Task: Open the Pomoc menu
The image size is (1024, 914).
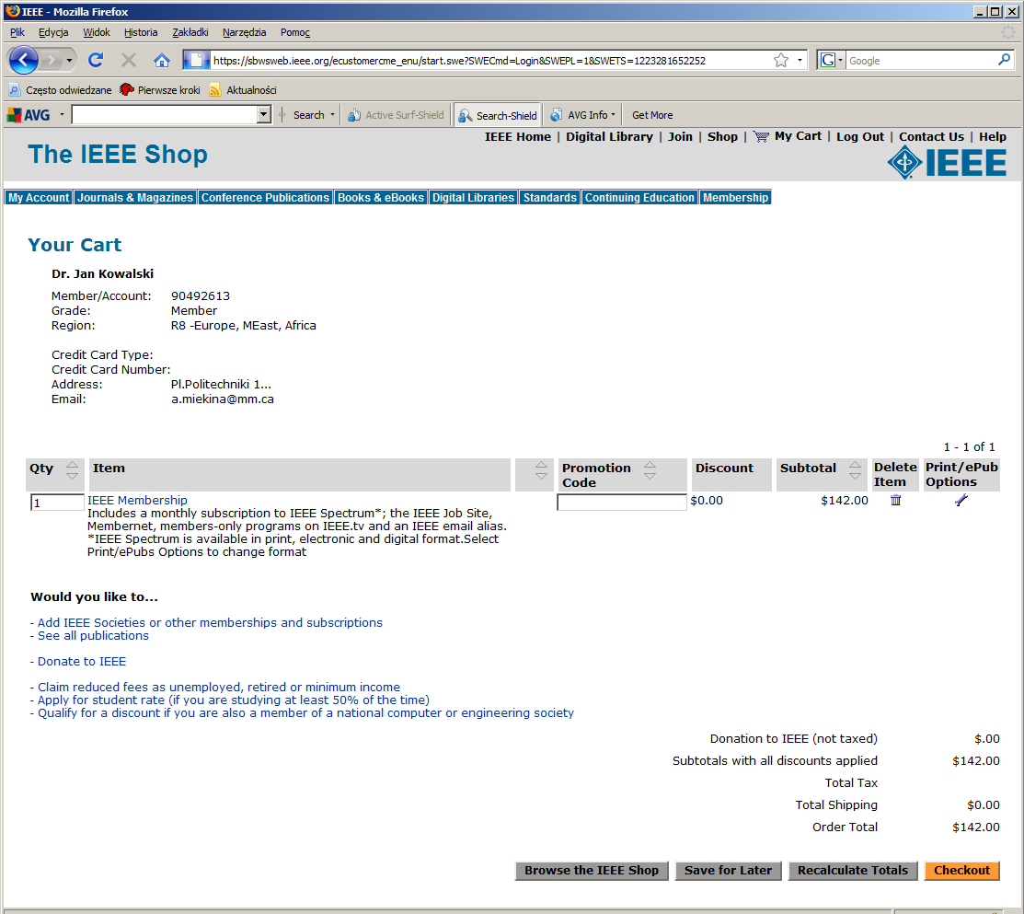Action: point(295,32)
